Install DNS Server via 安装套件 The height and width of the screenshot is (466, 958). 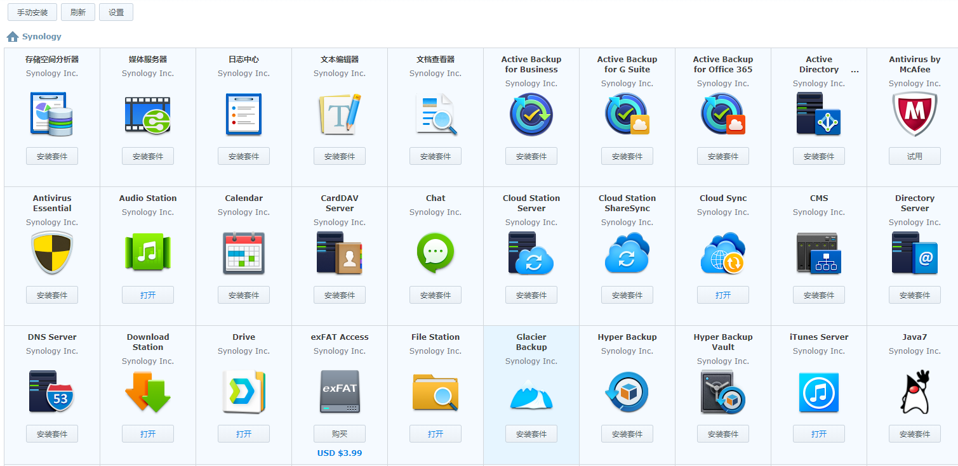(x=52, y=434)
